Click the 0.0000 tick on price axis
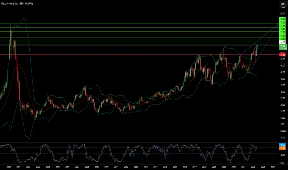 283,131
